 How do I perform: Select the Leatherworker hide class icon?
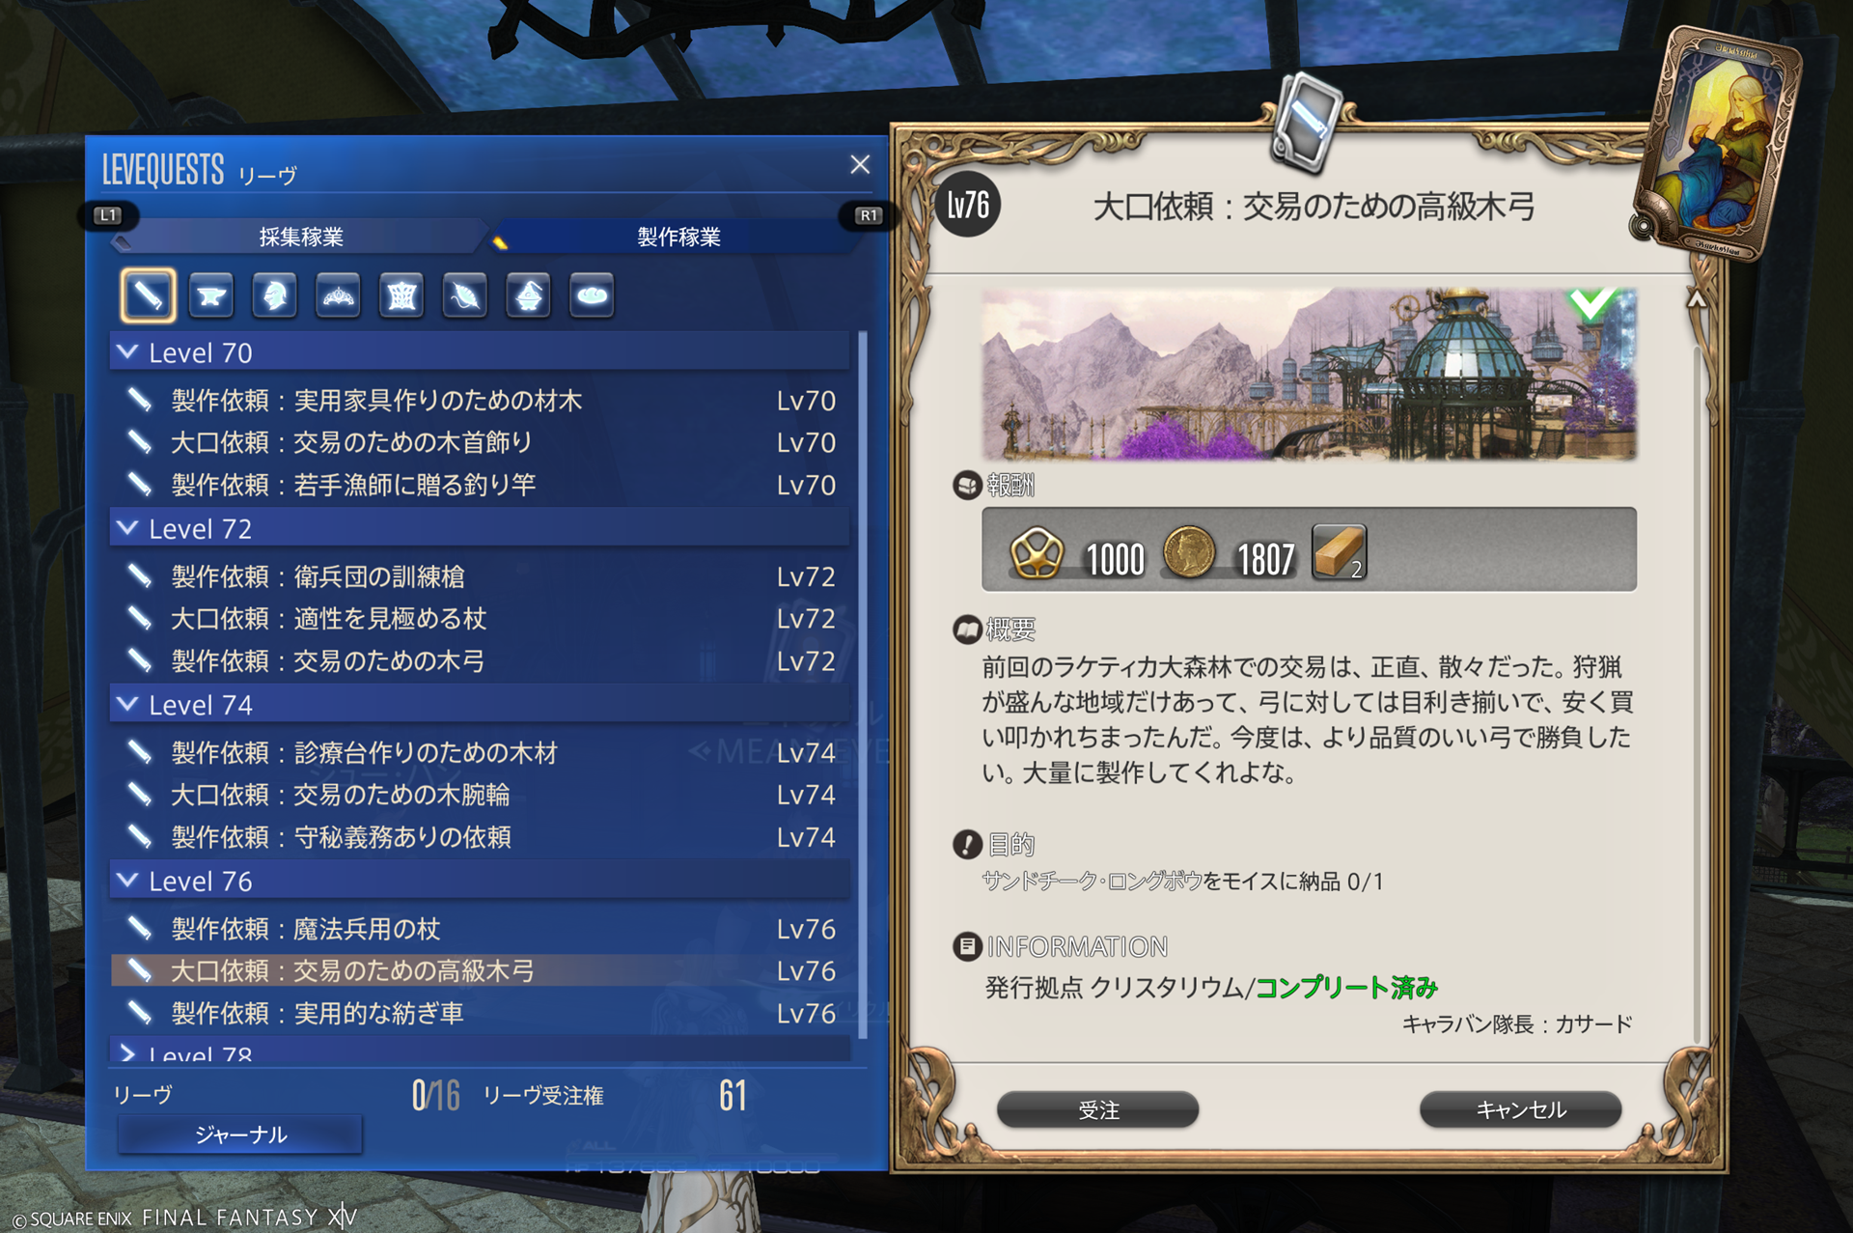[401, 295]
